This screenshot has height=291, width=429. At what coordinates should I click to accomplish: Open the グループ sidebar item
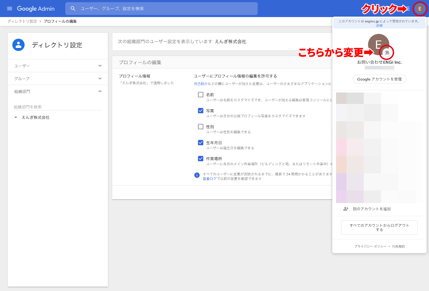point(58,79)
